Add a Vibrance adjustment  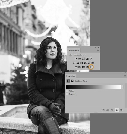click(x=91, y=58)
